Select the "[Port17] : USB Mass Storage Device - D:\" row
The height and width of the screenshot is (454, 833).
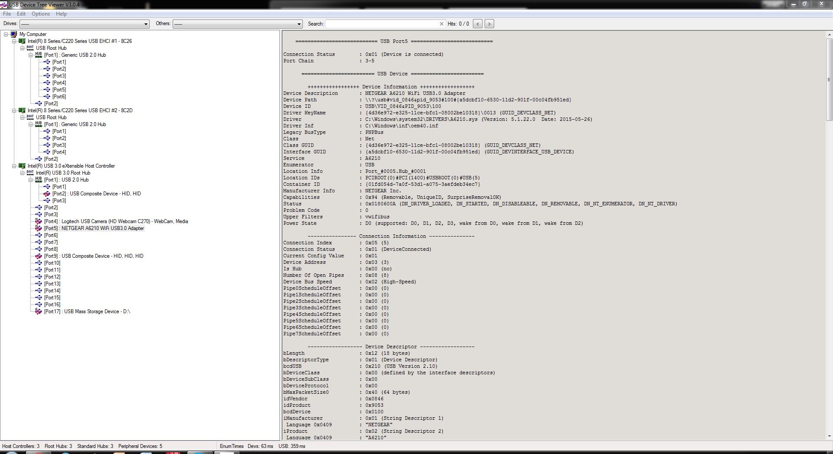tap(87, 311)
